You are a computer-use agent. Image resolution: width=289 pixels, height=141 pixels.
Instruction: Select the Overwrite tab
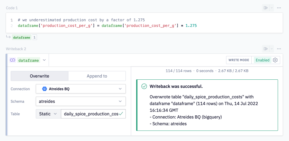coord(40,76)
